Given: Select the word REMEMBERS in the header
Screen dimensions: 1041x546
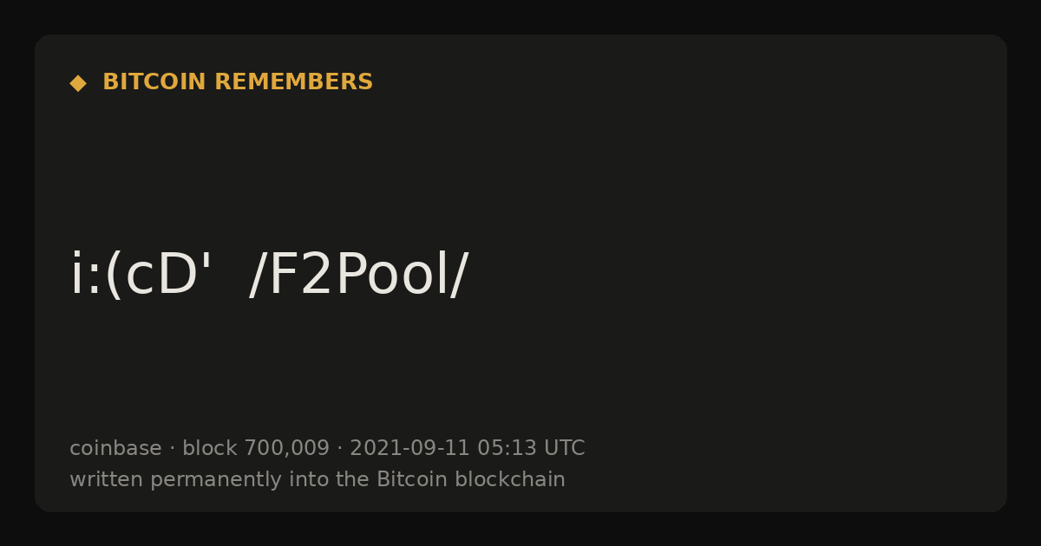Looking at the screenshot, I should pyautogui.click(x=293, y=82).
